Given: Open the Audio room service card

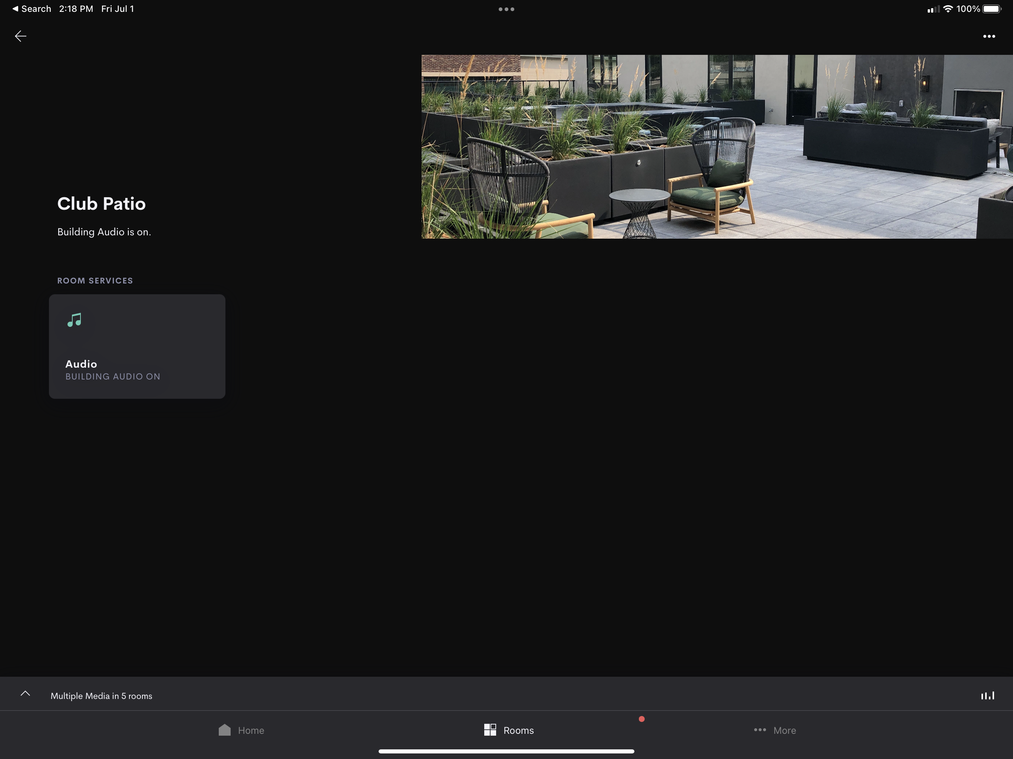Looking at the screenshot, I should (137, 346).
